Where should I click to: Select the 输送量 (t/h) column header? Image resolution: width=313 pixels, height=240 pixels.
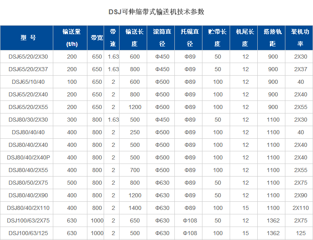click(72, 38)
